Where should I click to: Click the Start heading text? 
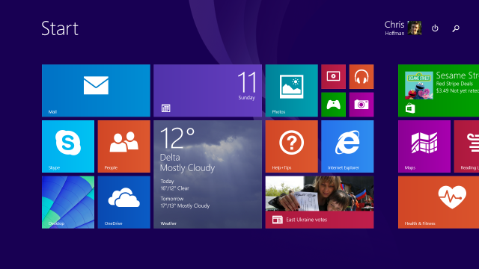coord(60,28)
